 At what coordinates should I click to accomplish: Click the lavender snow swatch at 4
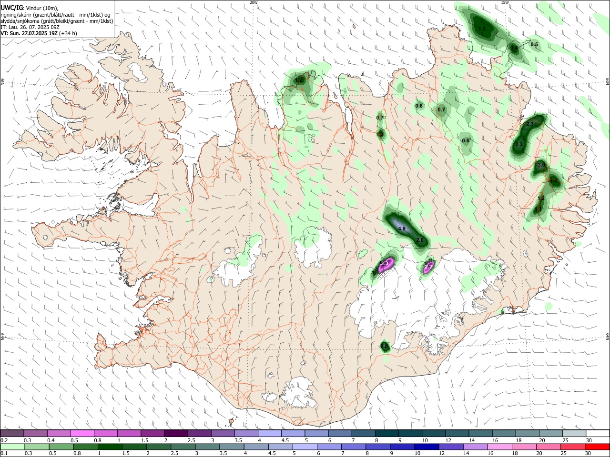pos(269,433)
